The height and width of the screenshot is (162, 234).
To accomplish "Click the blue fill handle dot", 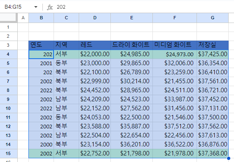I will (229, 158).
